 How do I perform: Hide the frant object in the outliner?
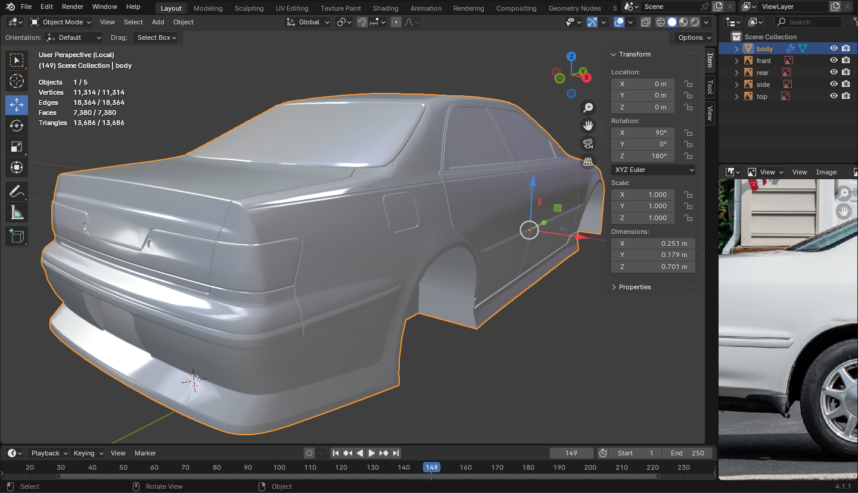coord(834,61)
